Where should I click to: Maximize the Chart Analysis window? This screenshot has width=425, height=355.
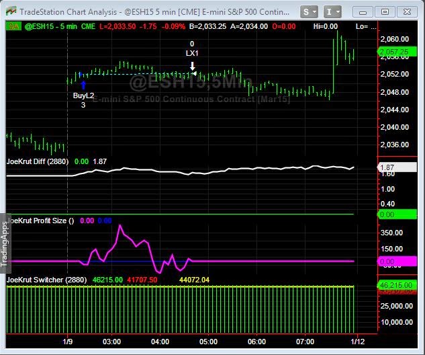tap(385, 12)
